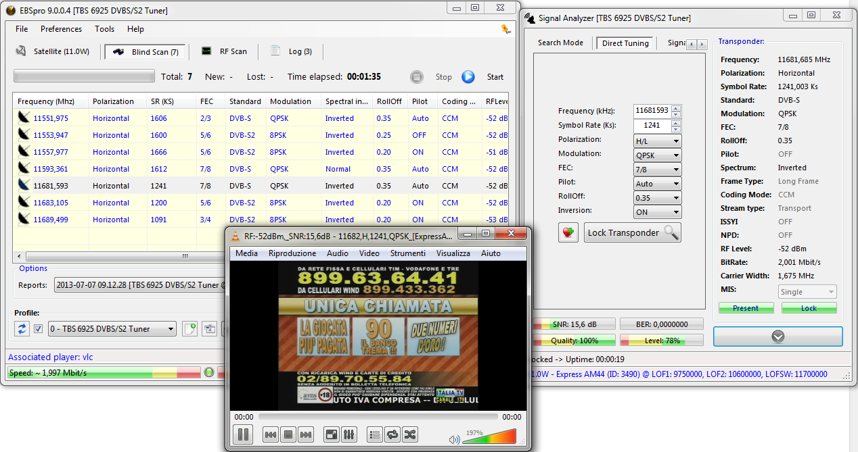Select the Direct Tuning tab
The width and height of the screenshot is (858, 452).
pos(625,43)
